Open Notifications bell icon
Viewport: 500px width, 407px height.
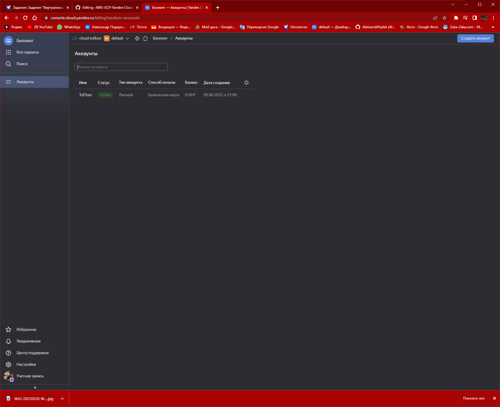coord(8,341)
